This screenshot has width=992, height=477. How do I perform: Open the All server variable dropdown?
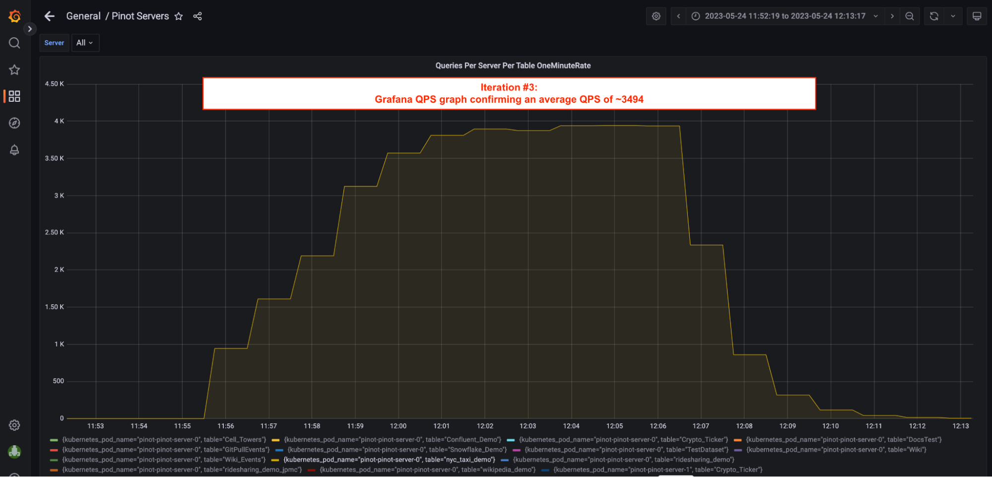tap(85, 43)
